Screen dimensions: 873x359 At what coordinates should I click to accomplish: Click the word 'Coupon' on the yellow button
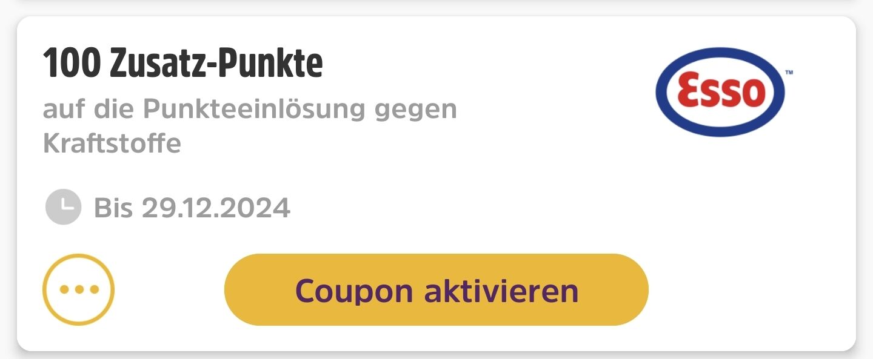(354, 291)
